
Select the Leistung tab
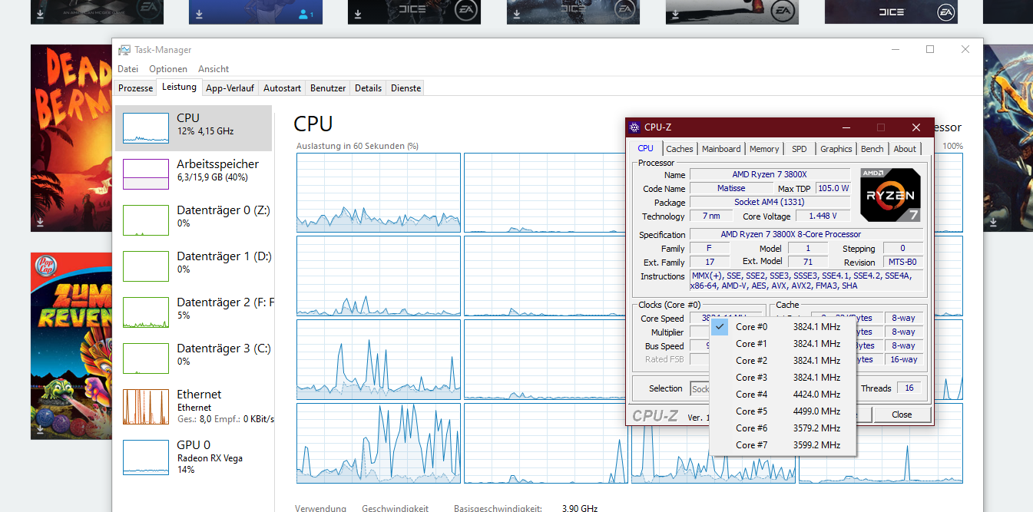(x=179, y=87)
